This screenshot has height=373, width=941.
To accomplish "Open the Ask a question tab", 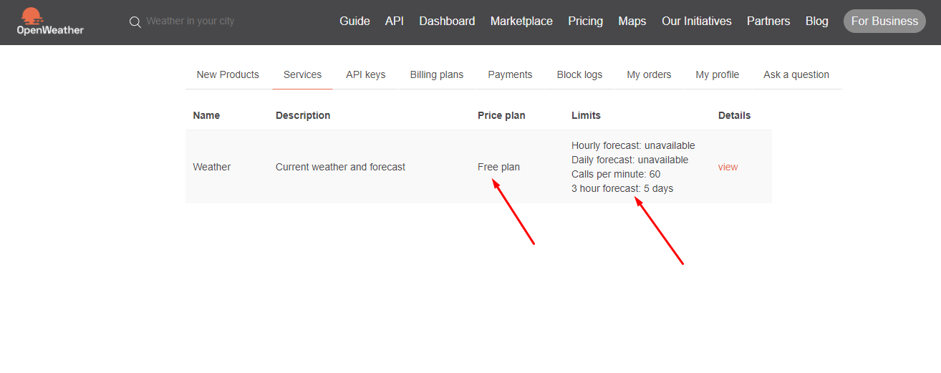I will [x=796, y=74].
